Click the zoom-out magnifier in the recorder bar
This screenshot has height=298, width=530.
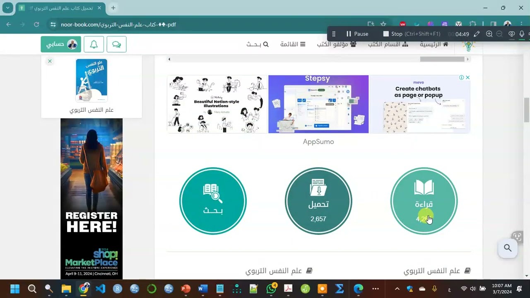pos(499,34)
